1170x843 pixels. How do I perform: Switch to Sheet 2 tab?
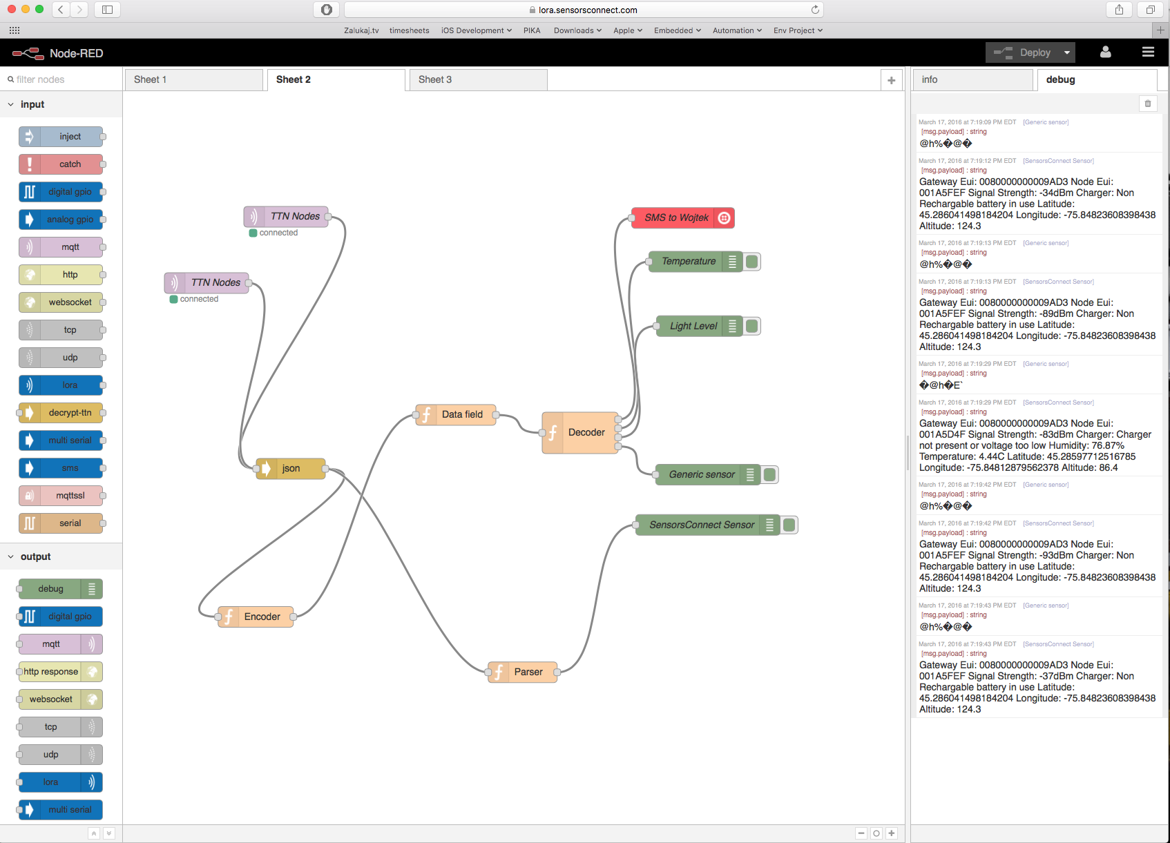point(336,79)
